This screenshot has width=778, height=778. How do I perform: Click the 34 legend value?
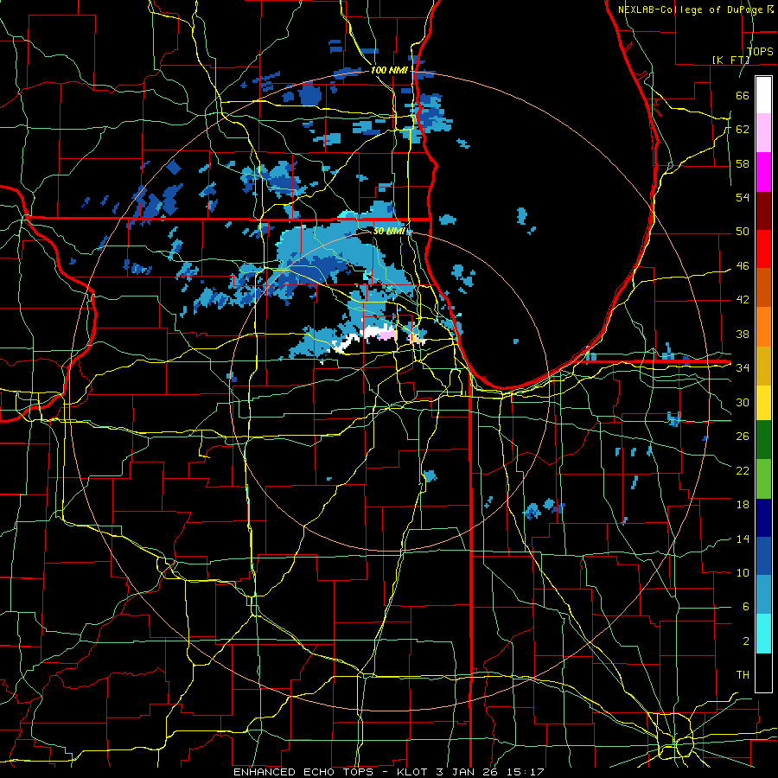pos(743,368)
